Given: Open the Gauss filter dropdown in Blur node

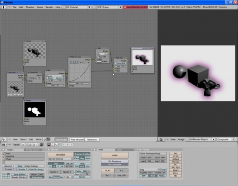Looking at the screenshot, I should tap(55, 76).
